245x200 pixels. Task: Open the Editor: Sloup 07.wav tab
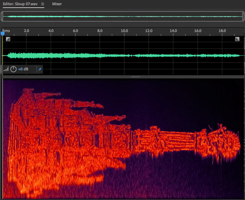(x=20, y=4)
